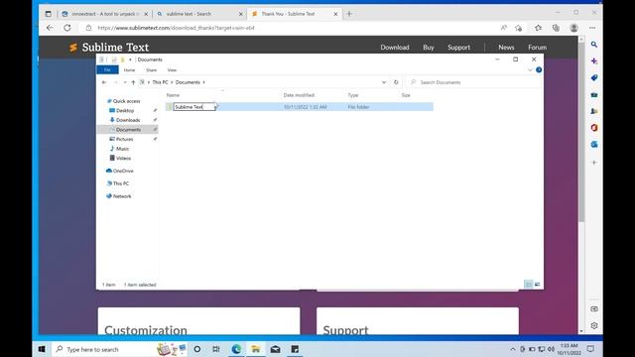Switch Explorer to large icons view

click(x=537, y=285)
